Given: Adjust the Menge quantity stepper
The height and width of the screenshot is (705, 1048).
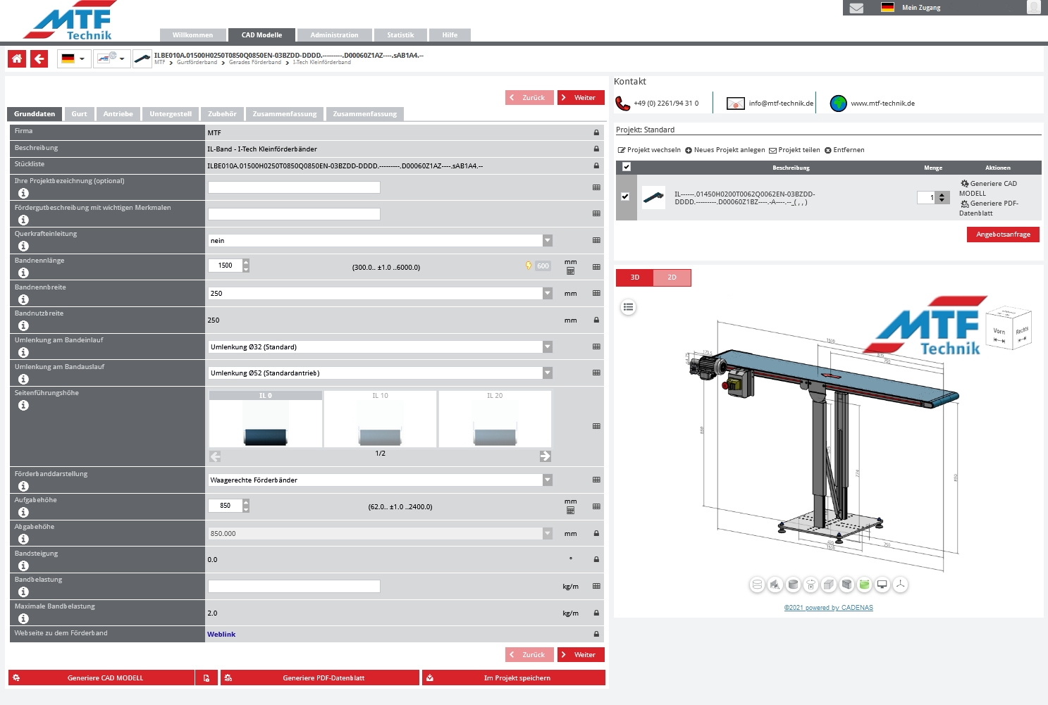Looking at the screenshot, I should point(942,198).
